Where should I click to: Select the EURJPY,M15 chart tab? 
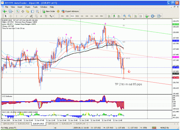pyautogui.click(x=39, y=124)
